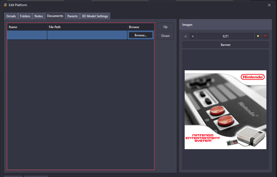Click the red X delete image icon
Screen dimensions: 277x177
pos(265,36)
